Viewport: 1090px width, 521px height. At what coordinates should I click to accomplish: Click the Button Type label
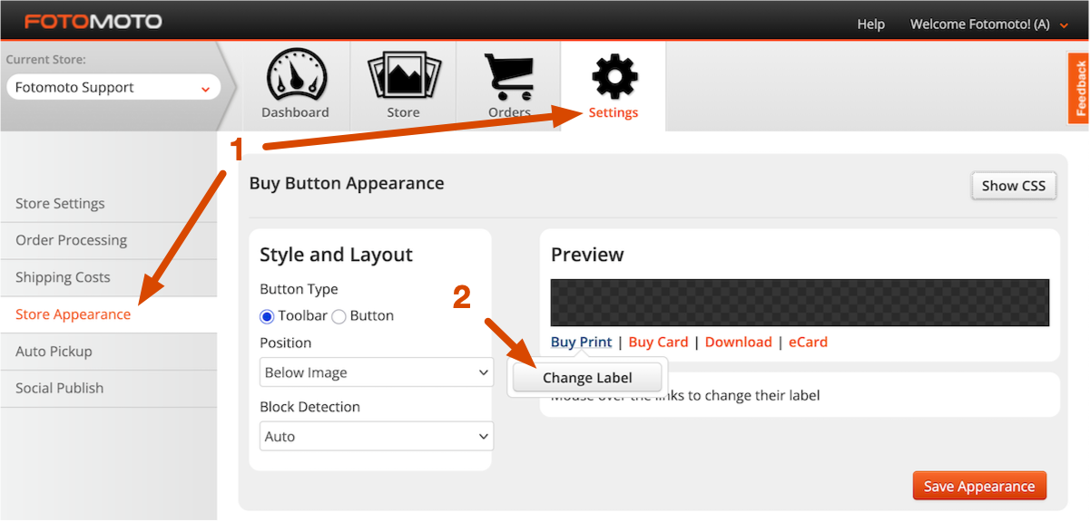click(299, 290)
